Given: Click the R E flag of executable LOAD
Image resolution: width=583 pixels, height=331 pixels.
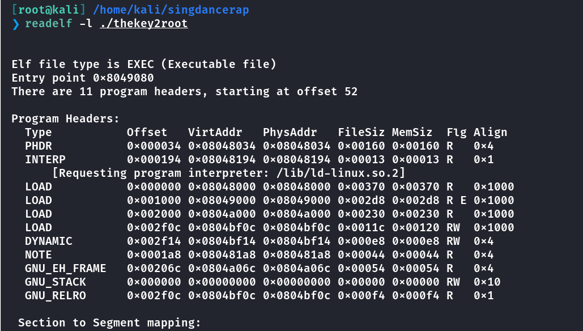Looking at the screenshot, I should (456, 200).
